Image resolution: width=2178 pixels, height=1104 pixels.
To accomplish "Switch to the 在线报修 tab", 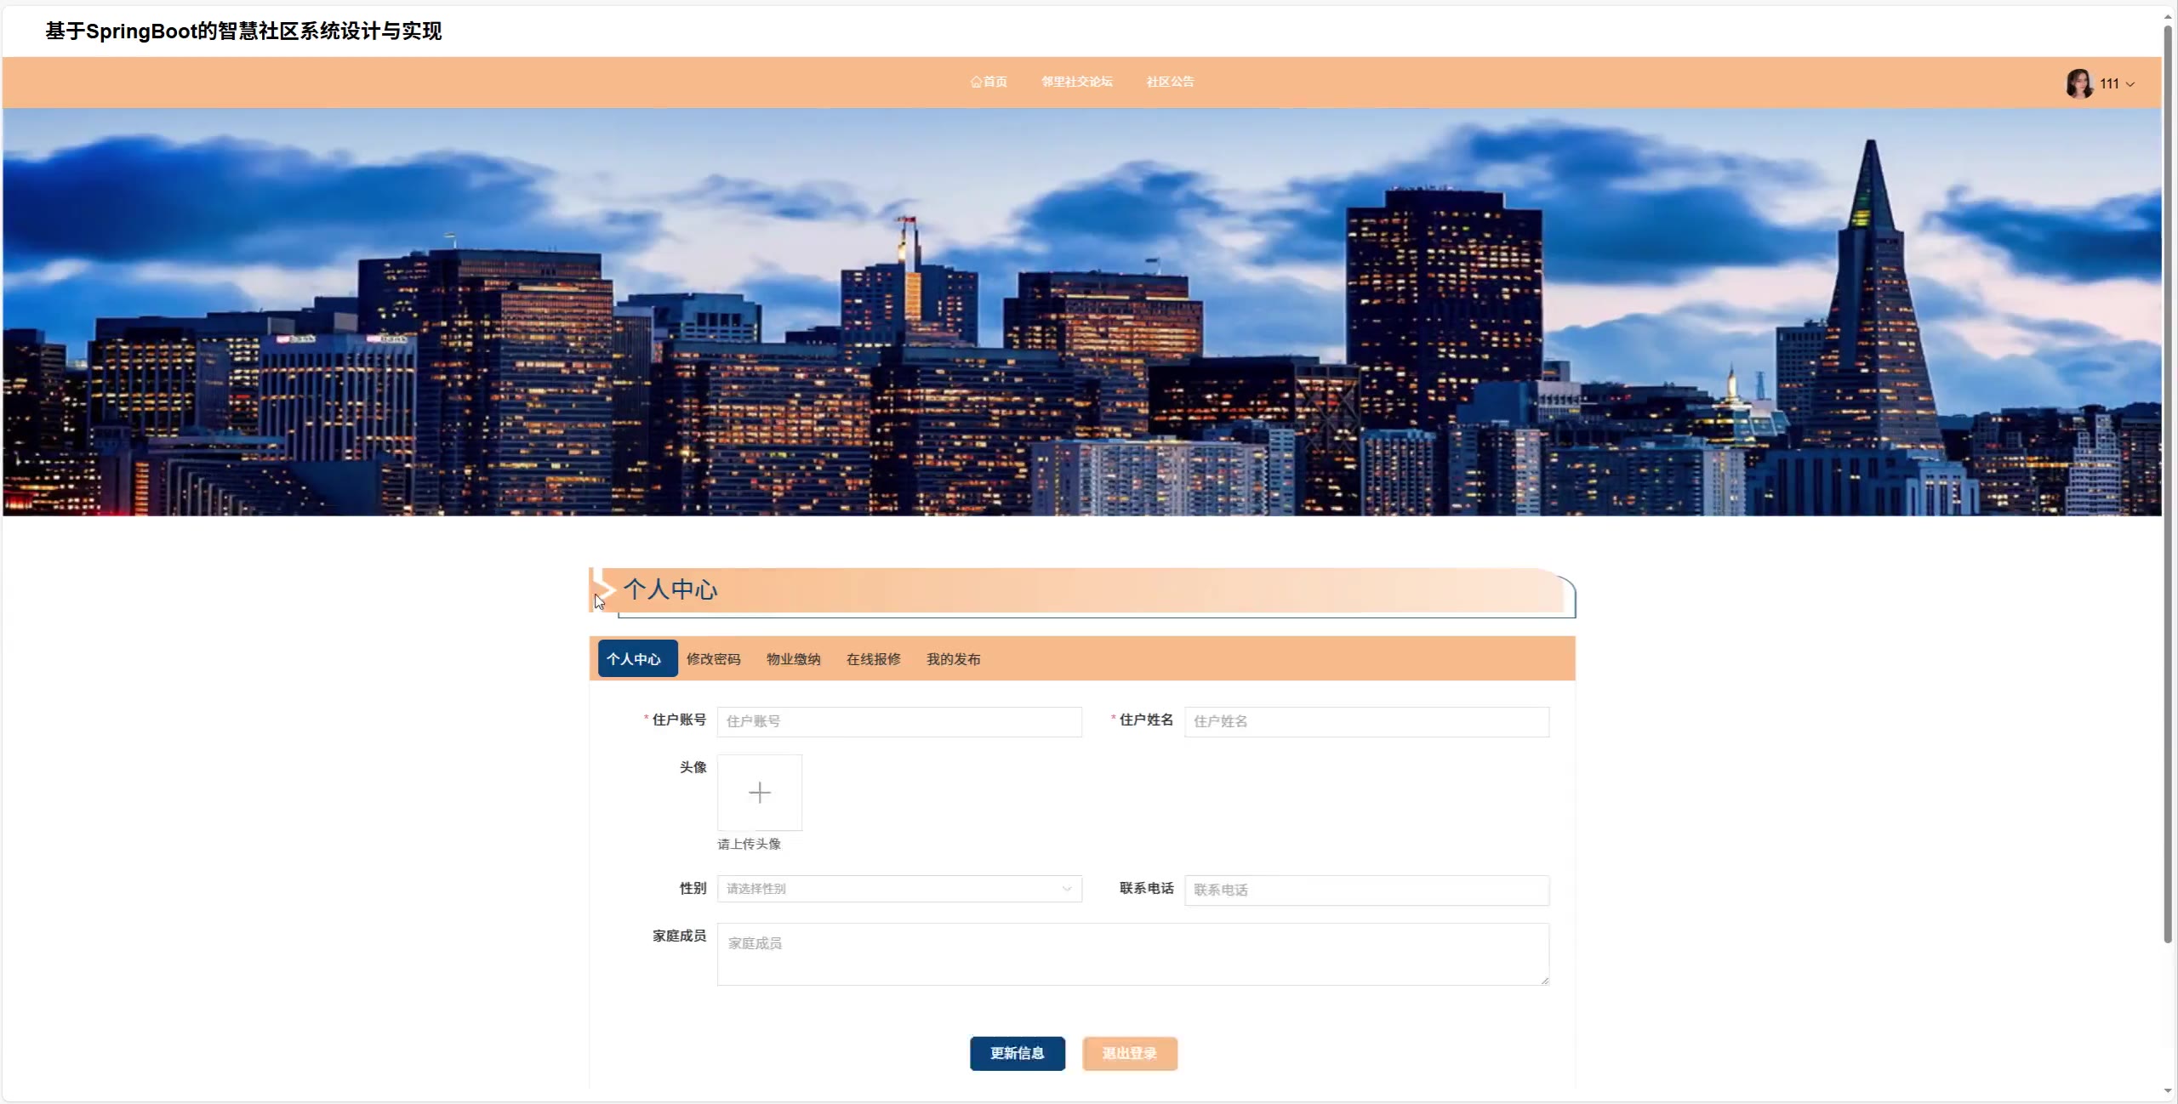I will point(873,659).
